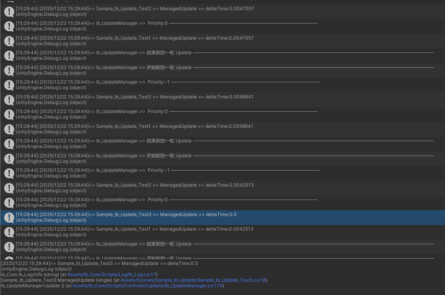Viewport: 445px width, 295px height.
Task: Click the icon beside 结束新的一轮 Update entry
Action: click(x=9, y=56)
